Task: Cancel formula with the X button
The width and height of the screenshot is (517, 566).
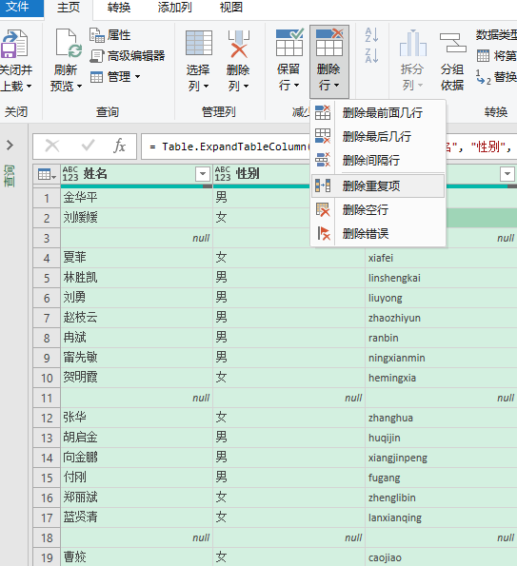Action: [52, 146]
